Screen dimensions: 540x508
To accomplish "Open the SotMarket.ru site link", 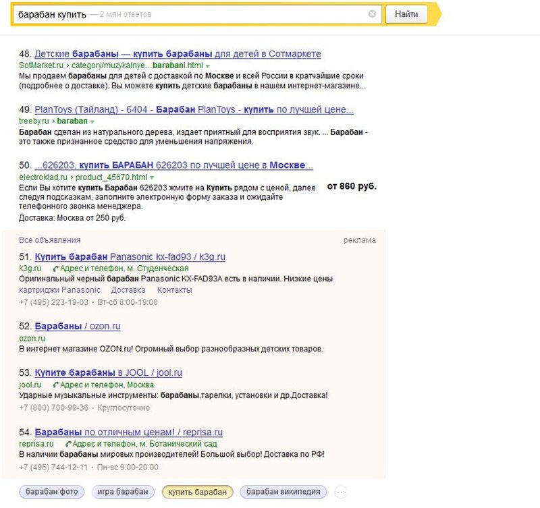I will pyautogui.click(x=41, y=65).
